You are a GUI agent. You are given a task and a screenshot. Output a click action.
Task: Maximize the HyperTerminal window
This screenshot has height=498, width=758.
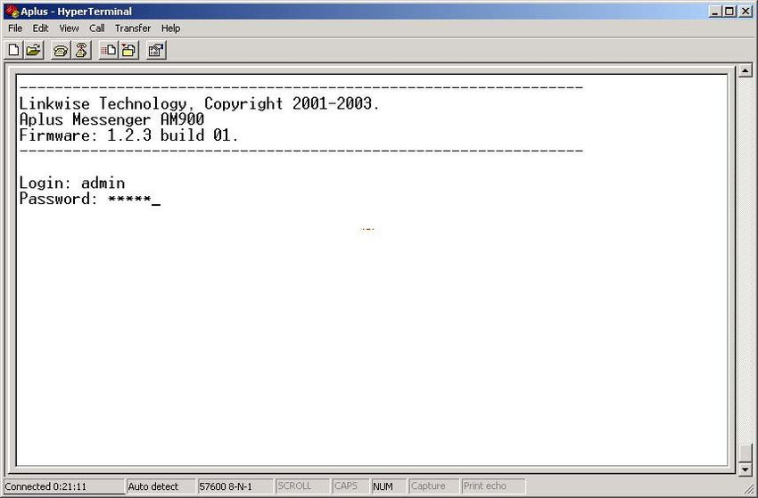click(x=730, y=11)
